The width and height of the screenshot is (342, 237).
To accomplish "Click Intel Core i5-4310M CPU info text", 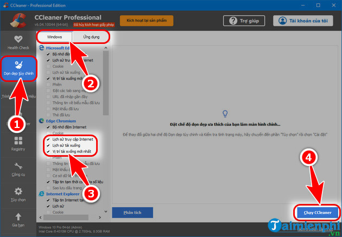I will (74, 231).
